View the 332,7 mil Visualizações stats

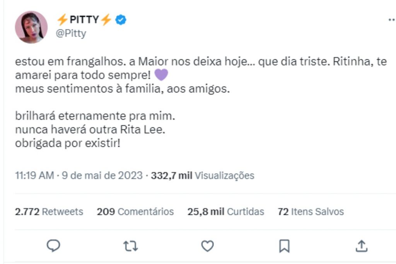(202, 175)
